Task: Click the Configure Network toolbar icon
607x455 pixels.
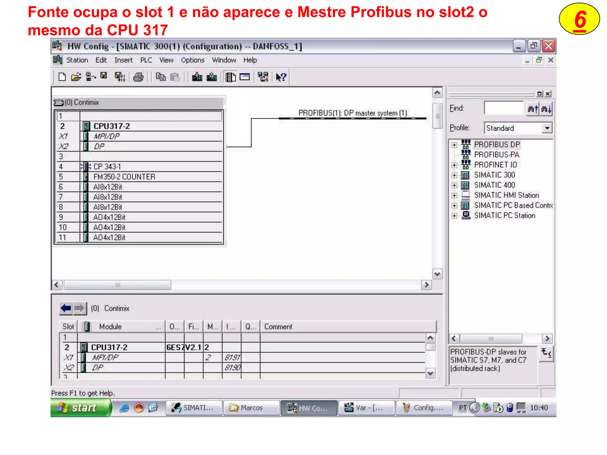Action: pos(263,77)
